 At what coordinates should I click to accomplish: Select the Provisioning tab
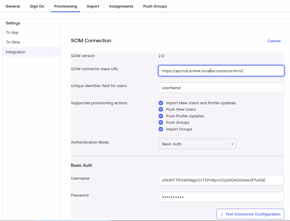click(x=65, y=6)
